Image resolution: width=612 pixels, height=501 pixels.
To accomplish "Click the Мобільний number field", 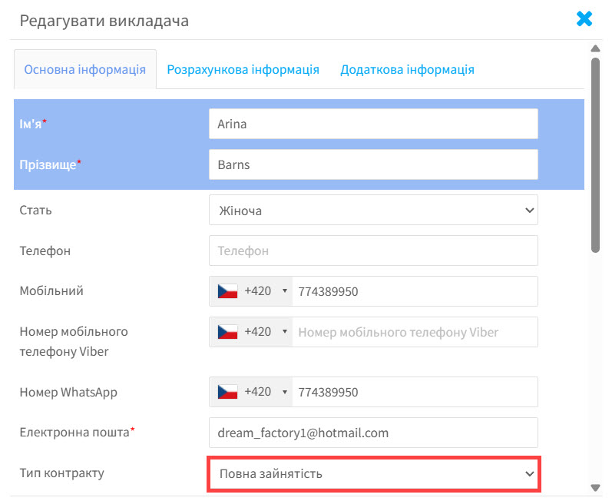I will point(415,291).
